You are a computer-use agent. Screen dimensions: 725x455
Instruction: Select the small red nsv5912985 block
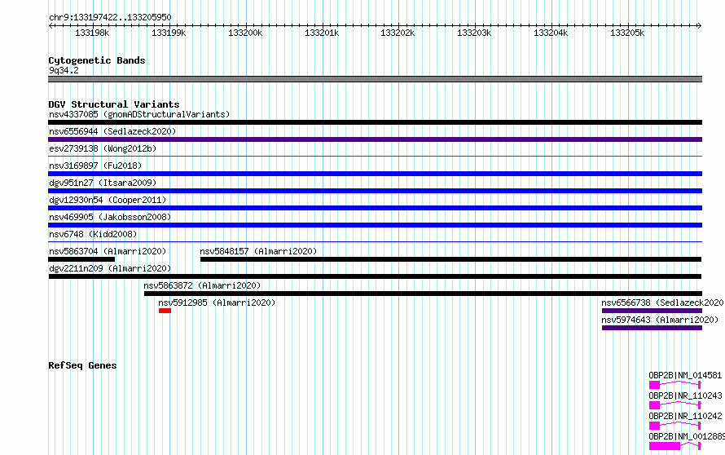point(165,311)
